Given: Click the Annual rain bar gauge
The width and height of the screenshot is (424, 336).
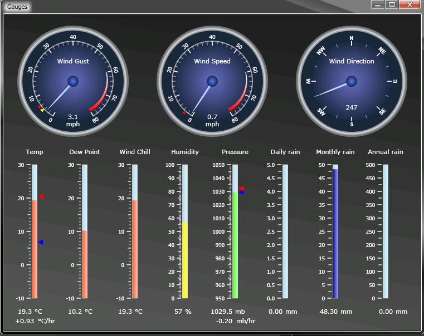Looking at the screenshot, I should click(386, 231).
